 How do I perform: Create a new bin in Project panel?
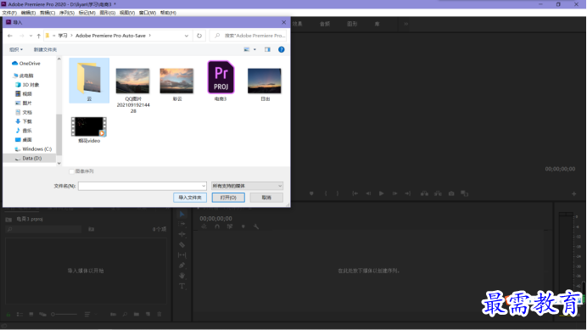click(137, 314)
